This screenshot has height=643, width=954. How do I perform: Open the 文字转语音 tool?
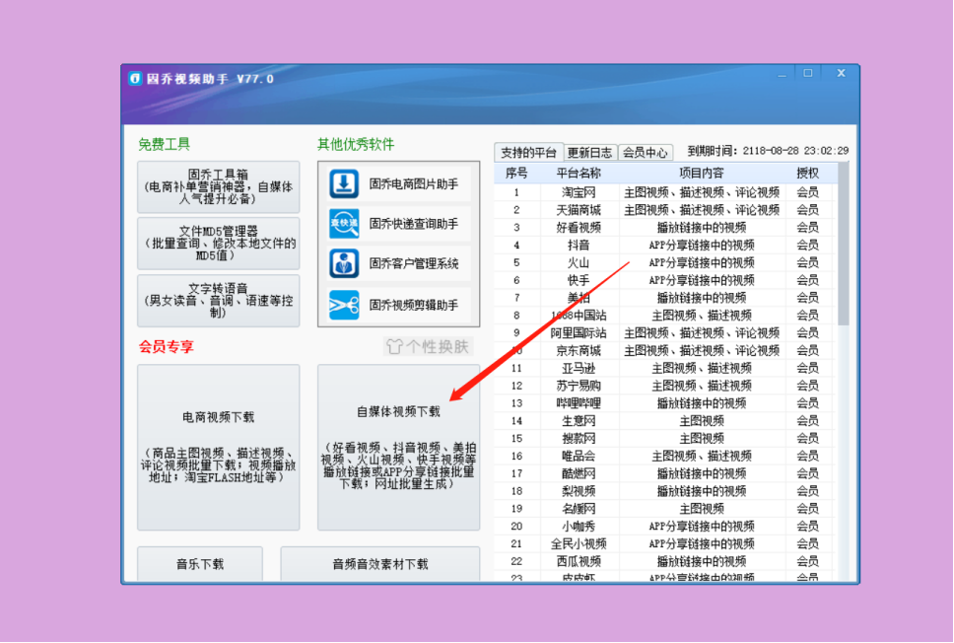pyautogui.click(x=218, y=299)
